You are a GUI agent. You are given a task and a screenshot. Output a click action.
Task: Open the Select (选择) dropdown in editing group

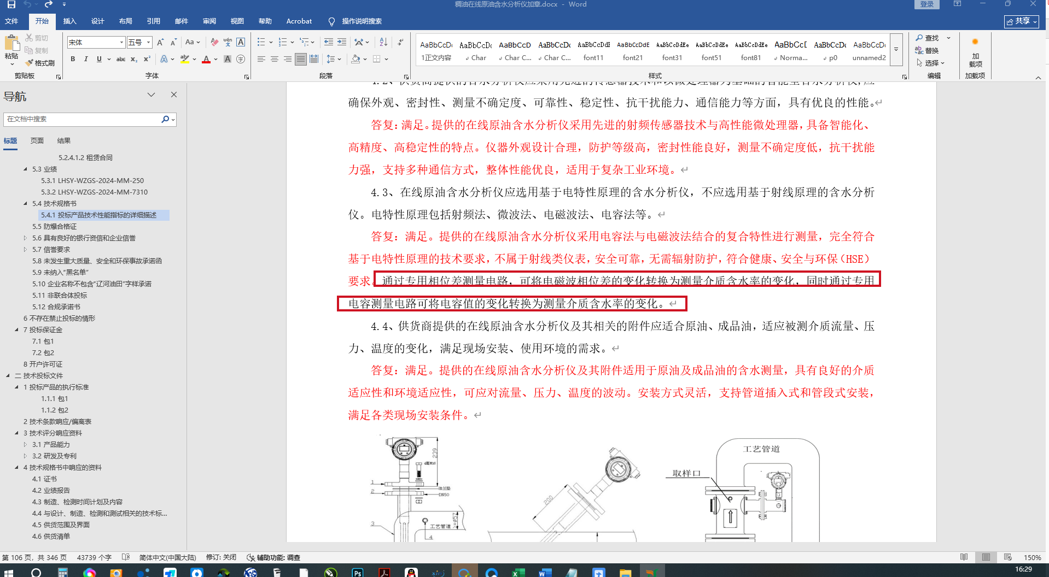931,63
